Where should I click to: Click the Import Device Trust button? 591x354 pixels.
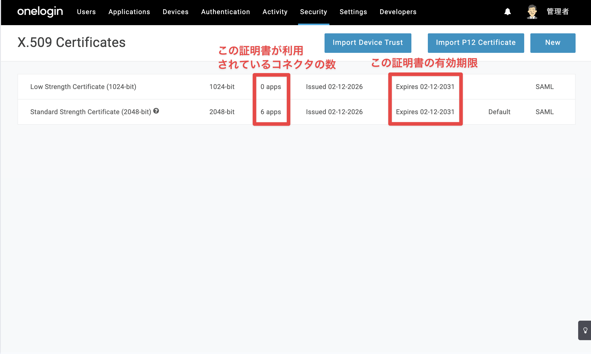368,43
